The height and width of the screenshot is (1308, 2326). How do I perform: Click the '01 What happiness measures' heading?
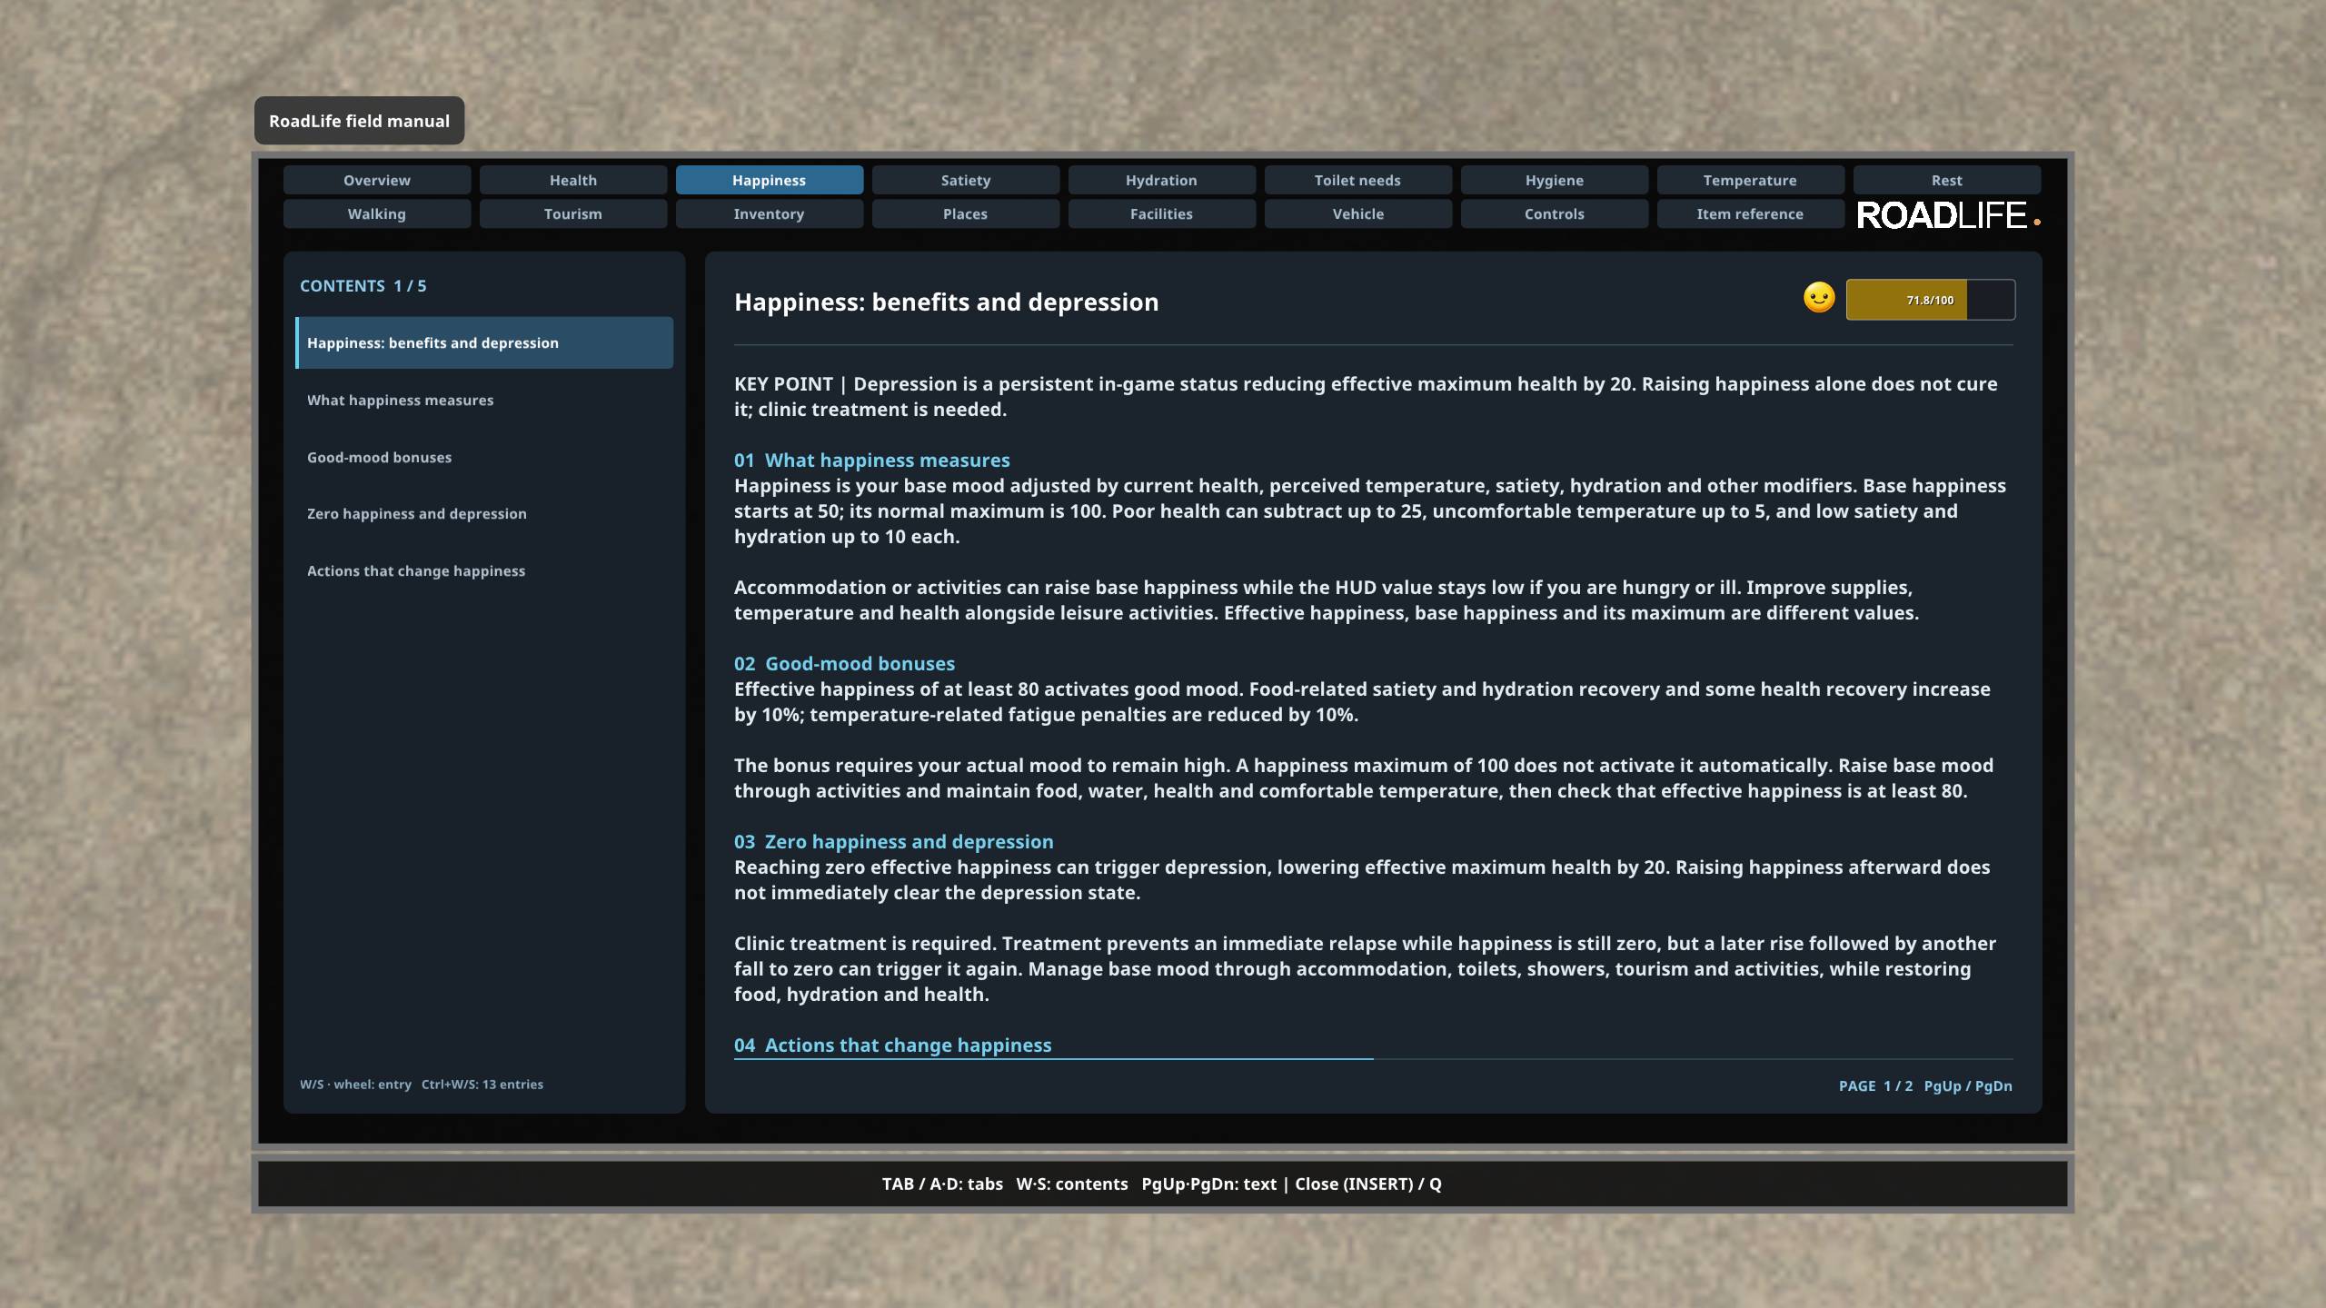point(872,460)
